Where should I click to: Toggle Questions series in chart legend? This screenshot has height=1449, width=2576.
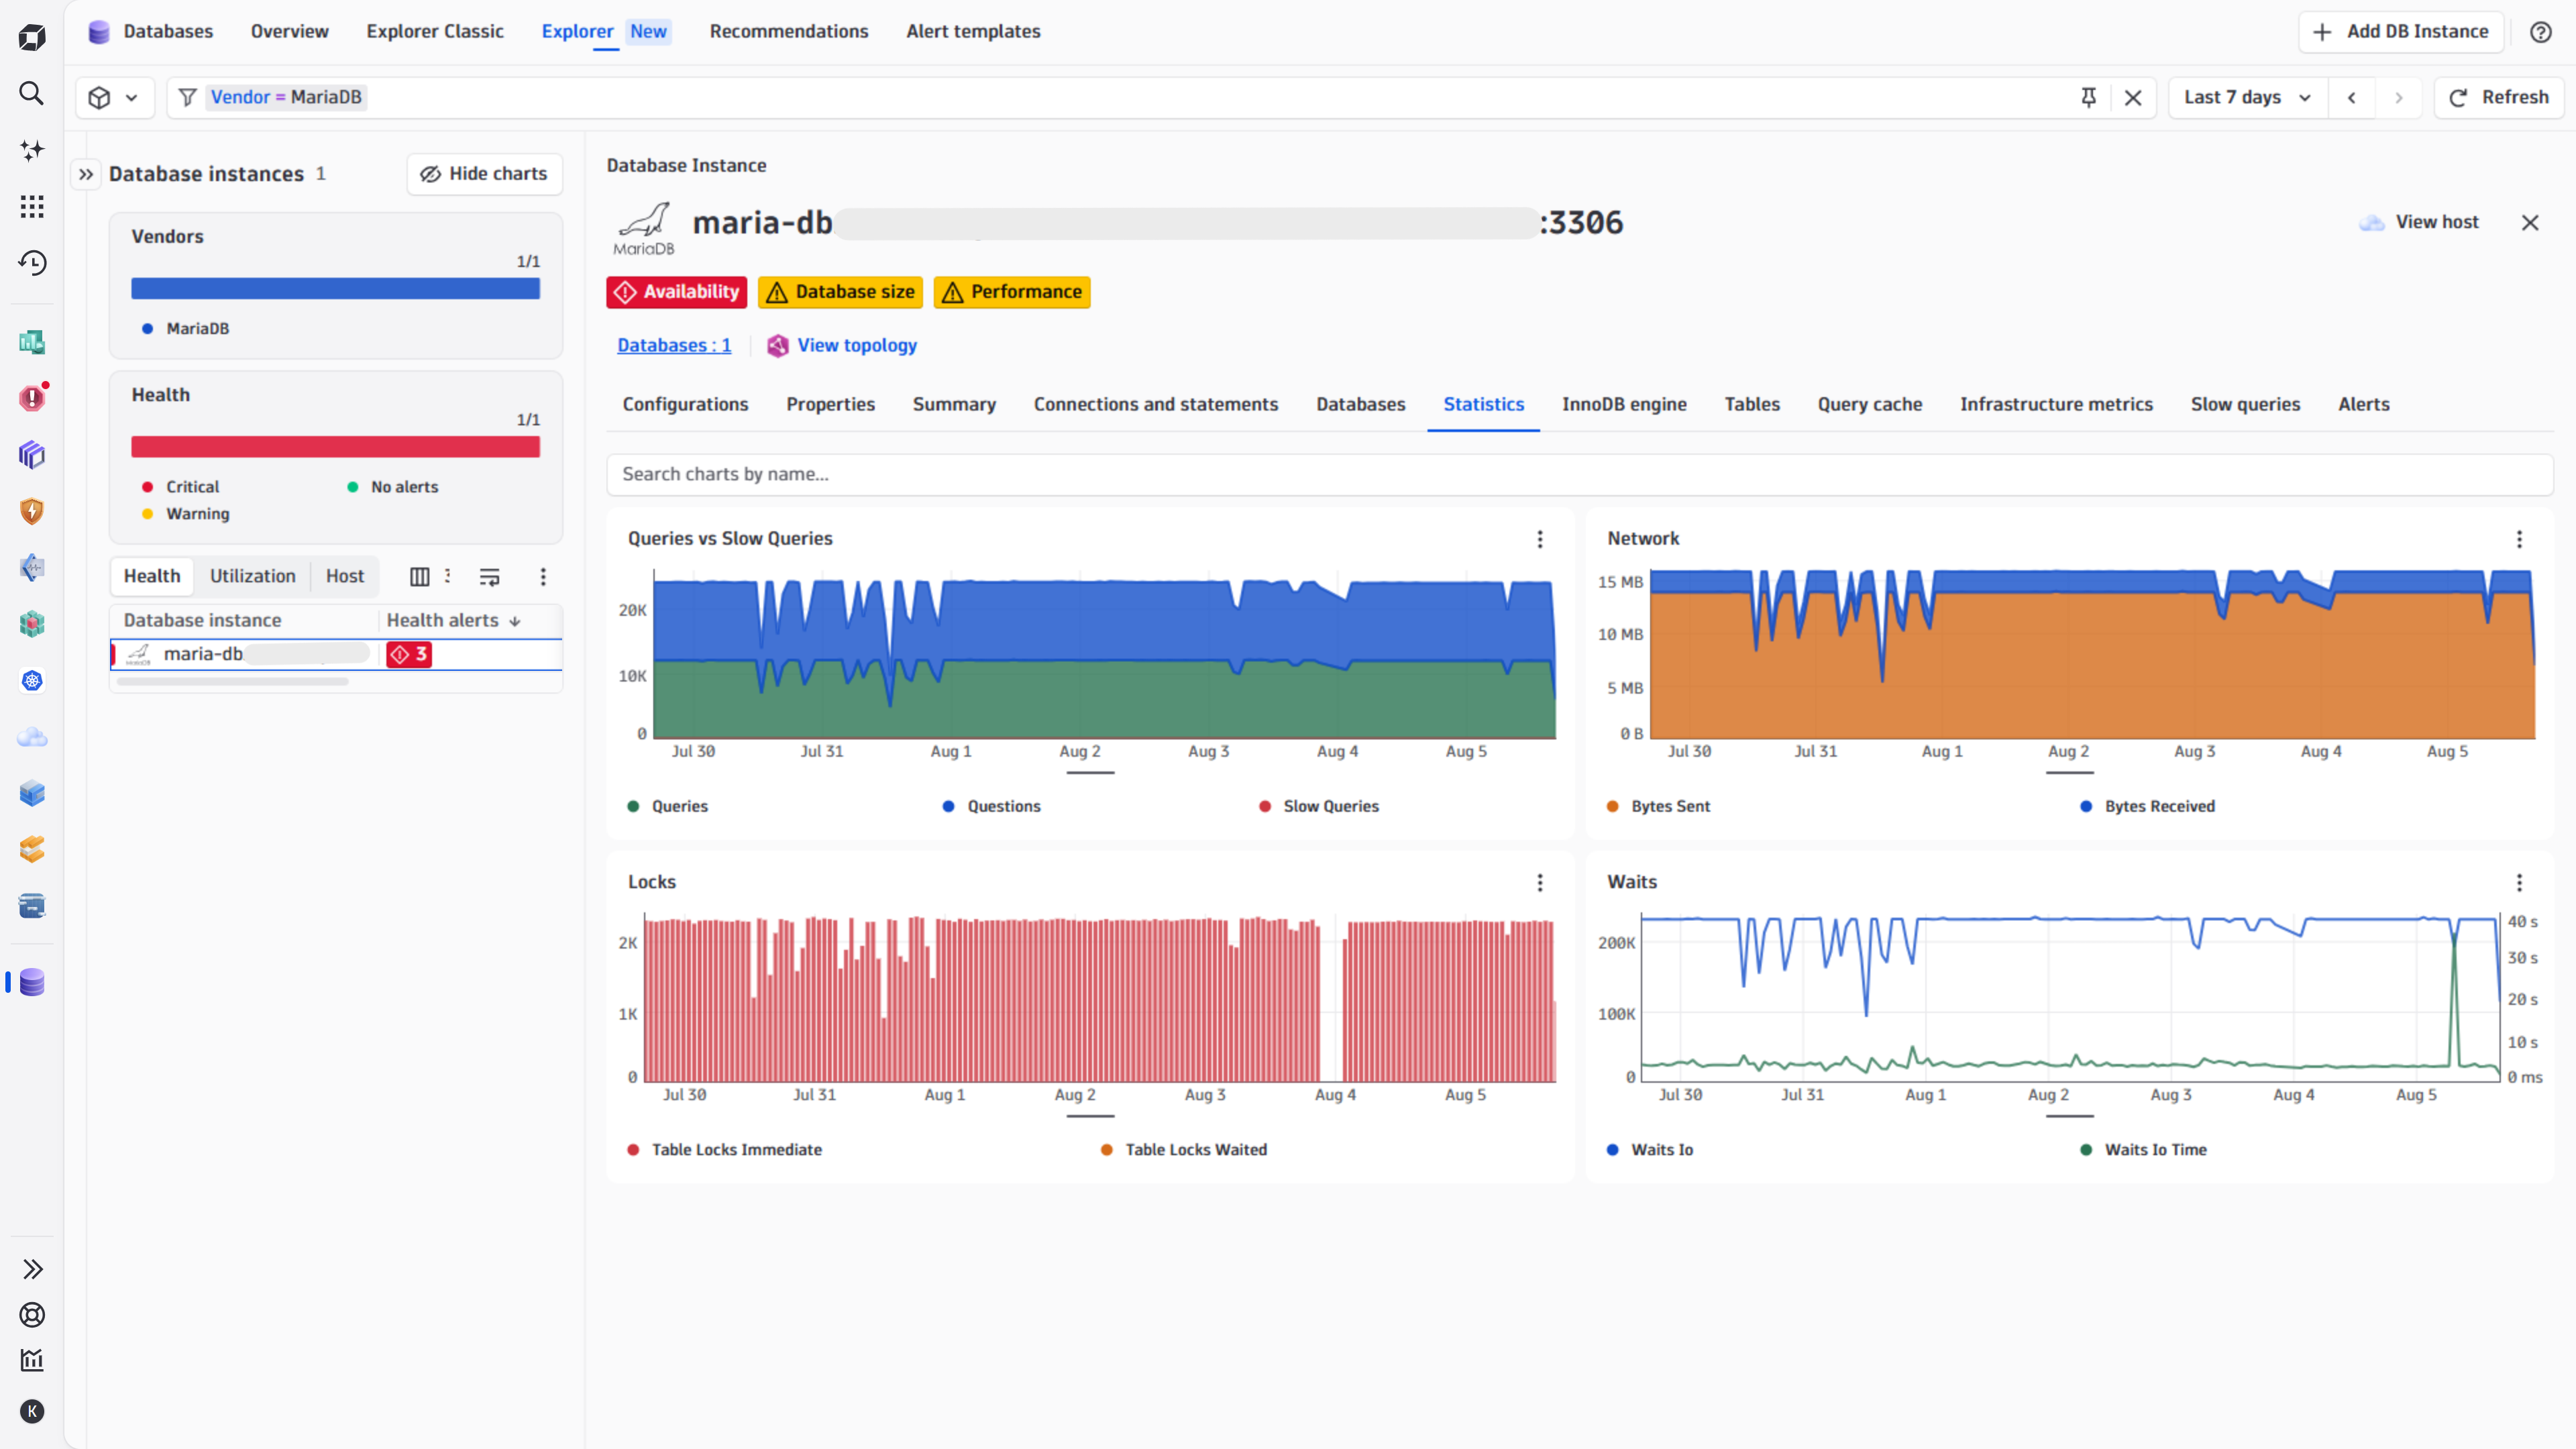(992, 806)
